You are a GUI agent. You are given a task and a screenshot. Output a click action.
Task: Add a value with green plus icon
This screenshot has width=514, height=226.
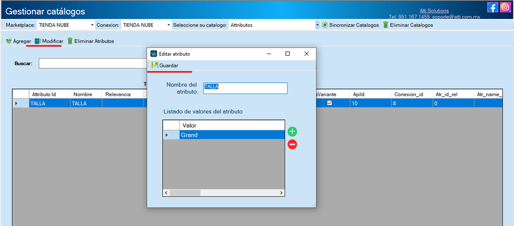(x=292, y=131)
